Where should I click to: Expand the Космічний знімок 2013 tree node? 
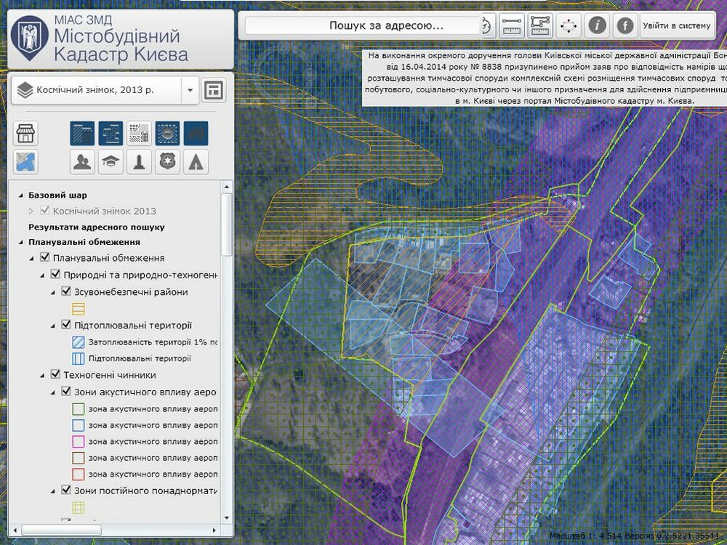tap(31, 211)
